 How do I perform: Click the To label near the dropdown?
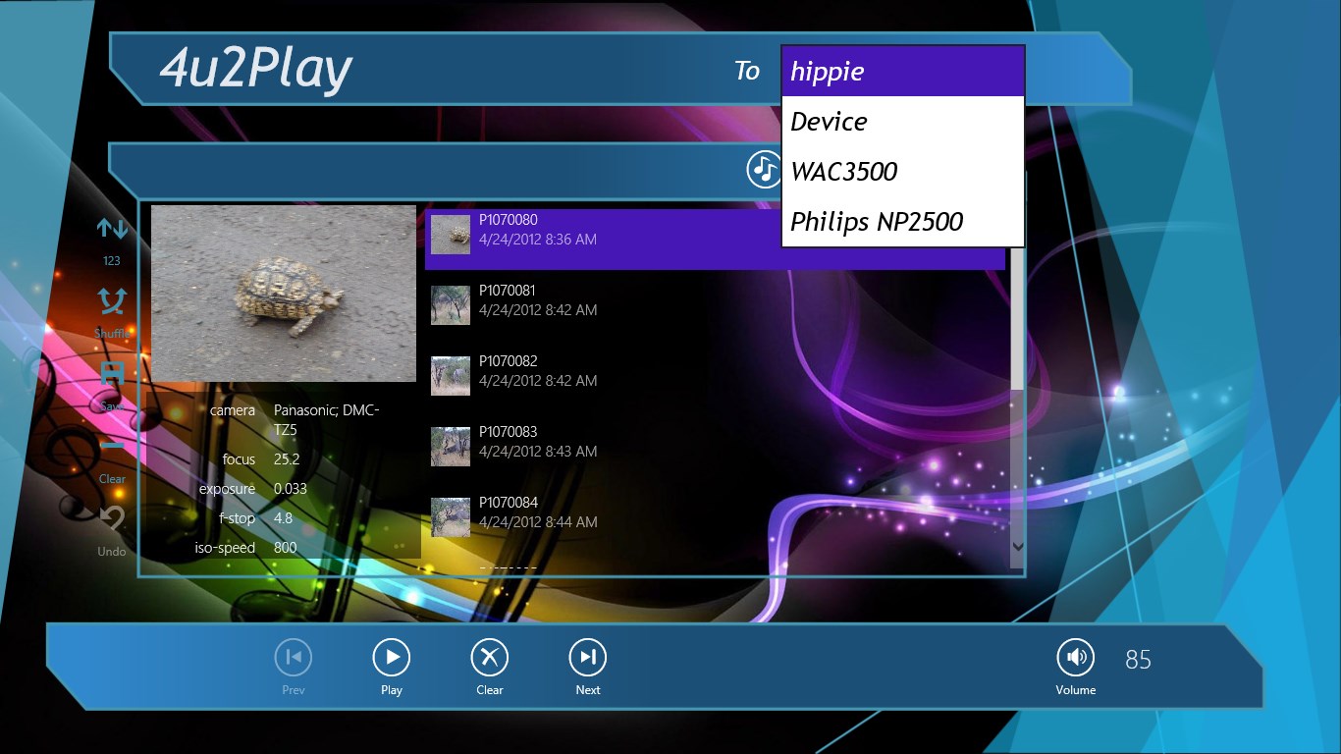point(747,71)
